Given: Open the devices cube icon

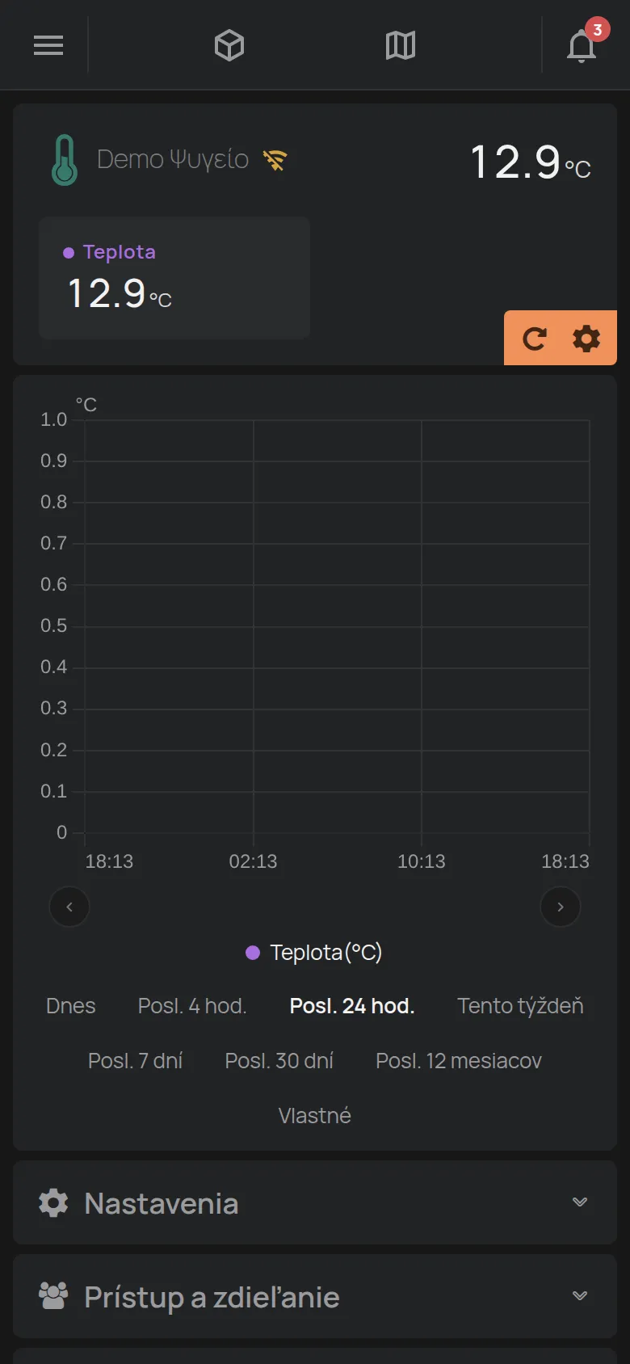Looking at the screenshot, I should click(229, 45).
